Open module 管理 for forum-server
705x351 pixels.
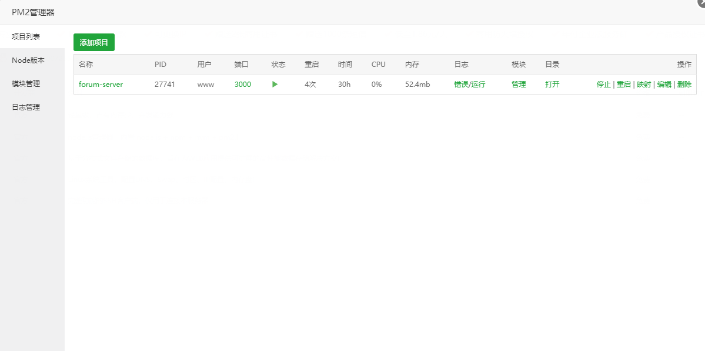[519, 84]
